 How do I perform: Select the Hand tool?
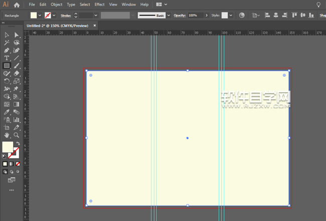click(7, 135)
